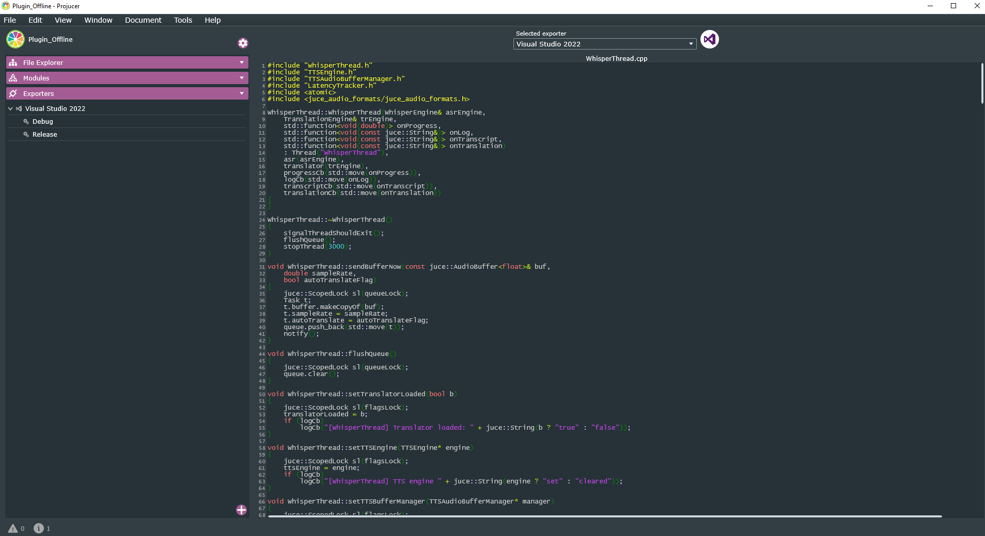Viewport: 985px width, 536px height.
Task: Click the Debug configuration wrench icon
Action: coord(26,122)
